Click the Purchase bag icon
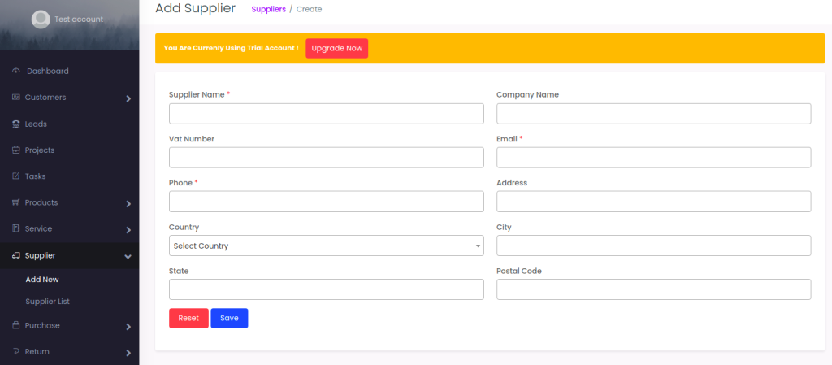Viewport: 832px width, 365px height. (x=16, y=326)
